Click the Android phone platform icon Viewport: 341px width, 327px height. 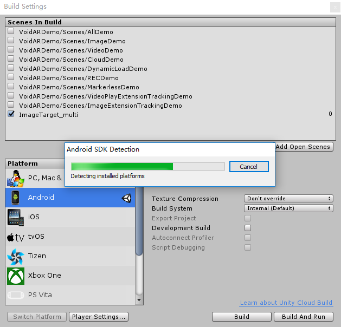[15, 198]
